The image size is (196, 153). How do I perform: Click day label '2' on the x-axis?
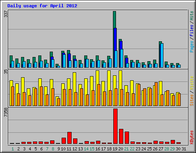click(x=18, y=149)
